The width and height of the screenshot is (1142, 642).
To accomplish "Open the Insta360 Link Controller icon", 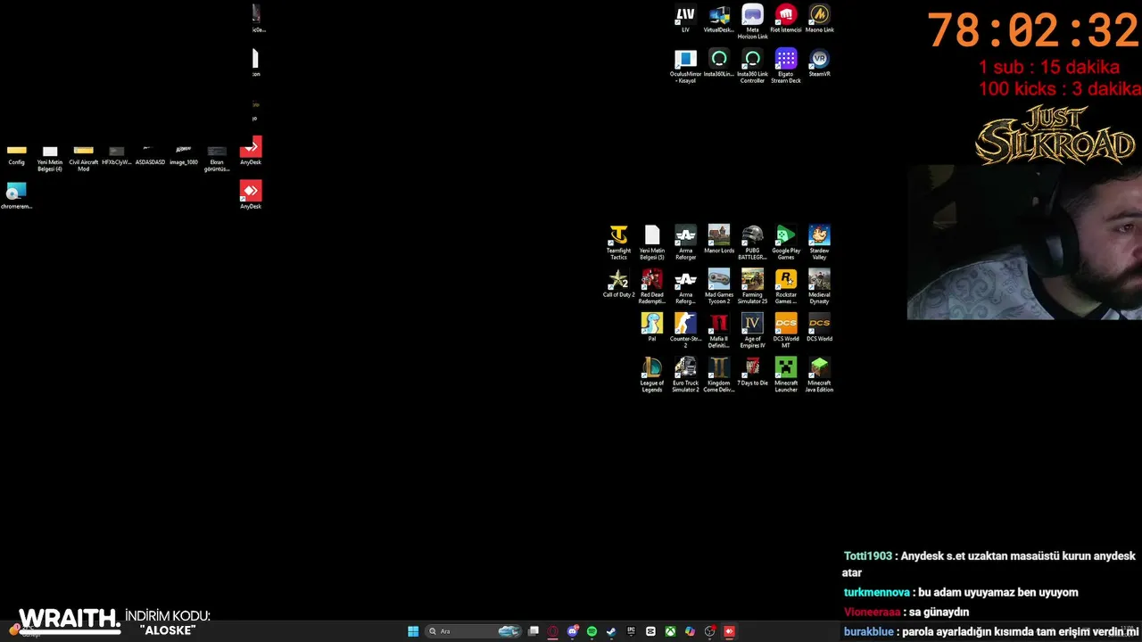I will coord(752,66).
